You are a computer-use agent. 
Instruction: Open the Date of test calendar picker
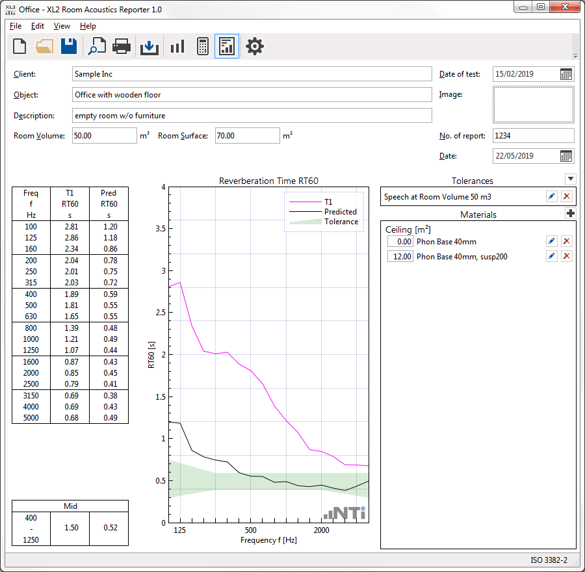pos(566,74)
